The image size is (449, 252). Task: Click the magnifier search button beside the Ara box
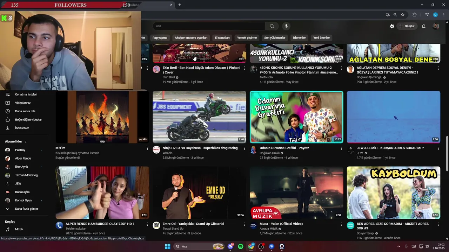pyautogui.click(x=272, y=26)
